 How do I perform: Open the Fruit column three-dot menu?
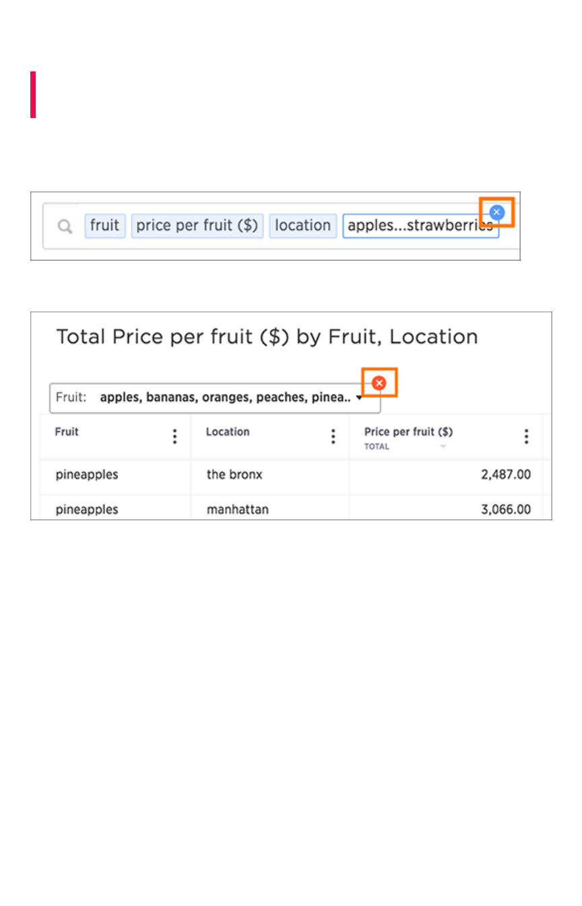174,437
